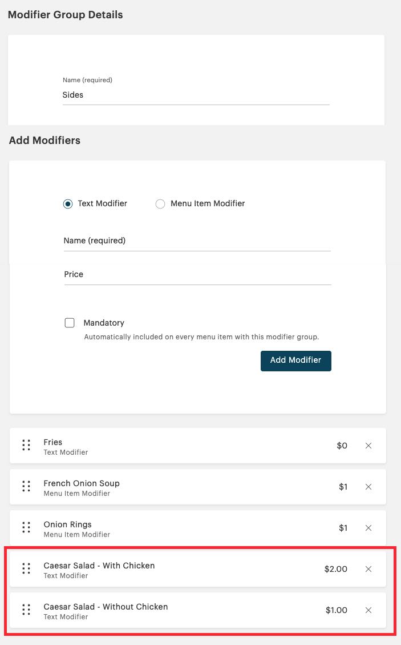This screenshot has width=401, height=645.
Task: Remove the Fries modifier with its X icon
Action: (x=368, y=446)
